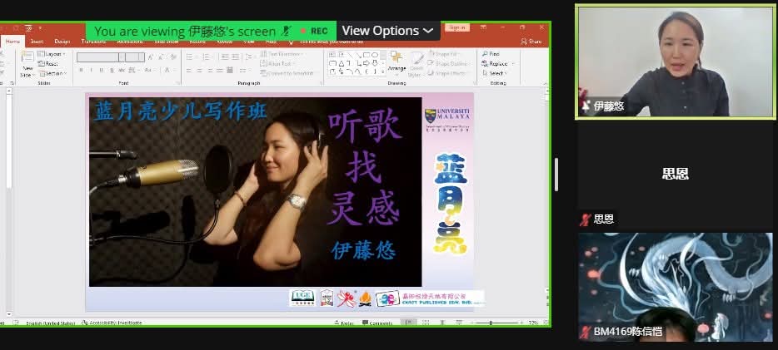Apply bold formatting in Font group
The height and width of the screenshot is (350, 778).
(x=81, y=71)
